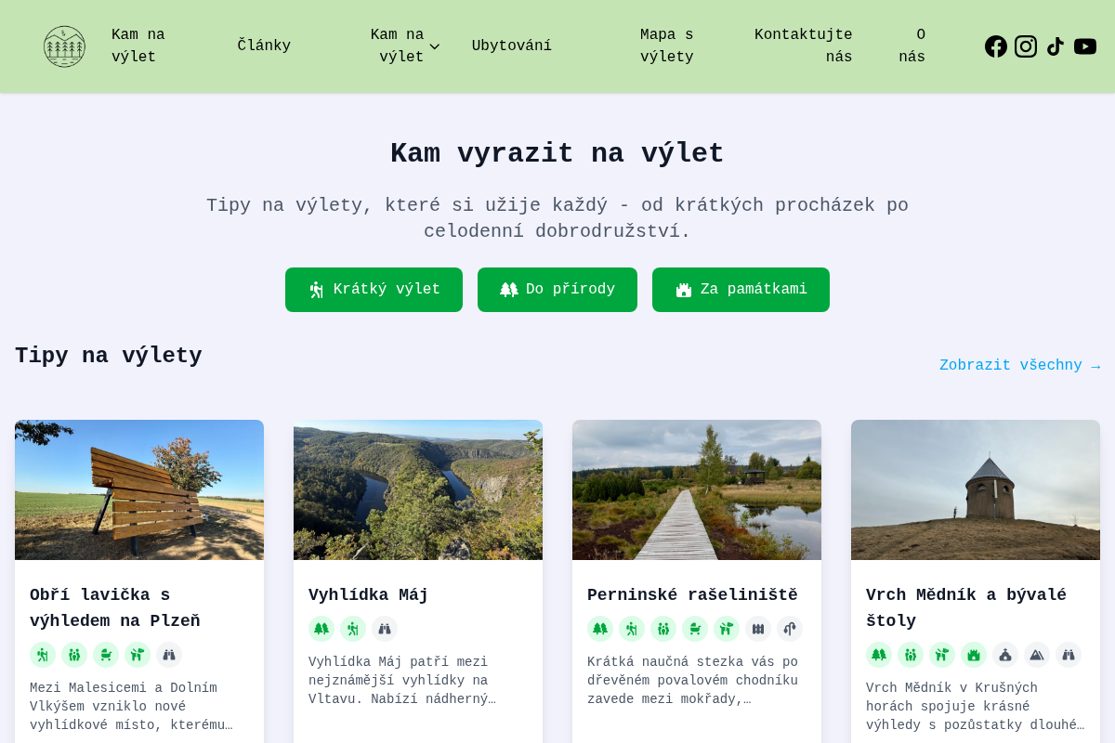Open the Perninské rašeliniště title link
This screenshot has height=743, width=1115.
coord(692,595)
